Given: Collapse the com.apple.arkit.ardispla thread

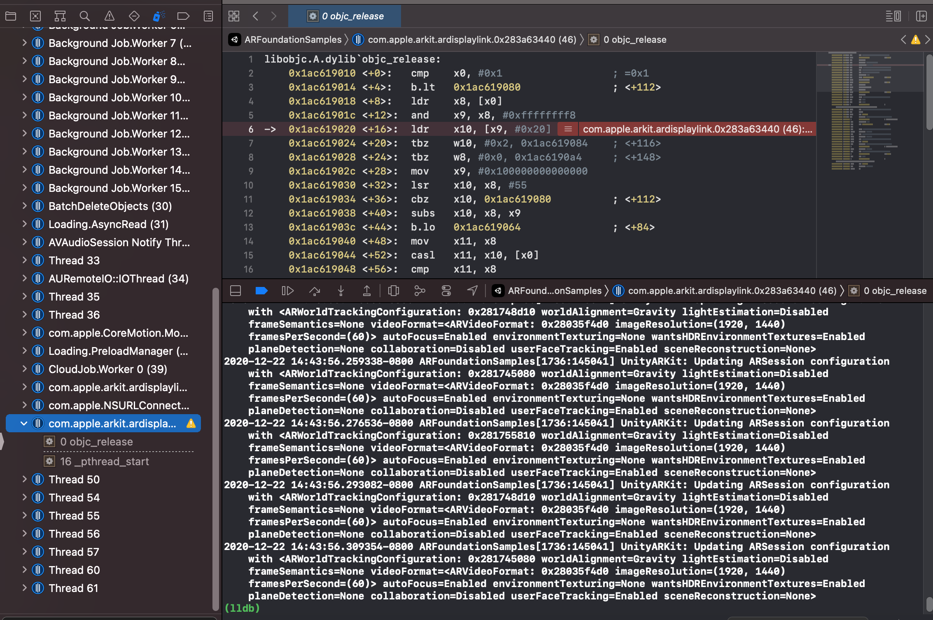Looking at the screenshot, I should click(24, 423).
